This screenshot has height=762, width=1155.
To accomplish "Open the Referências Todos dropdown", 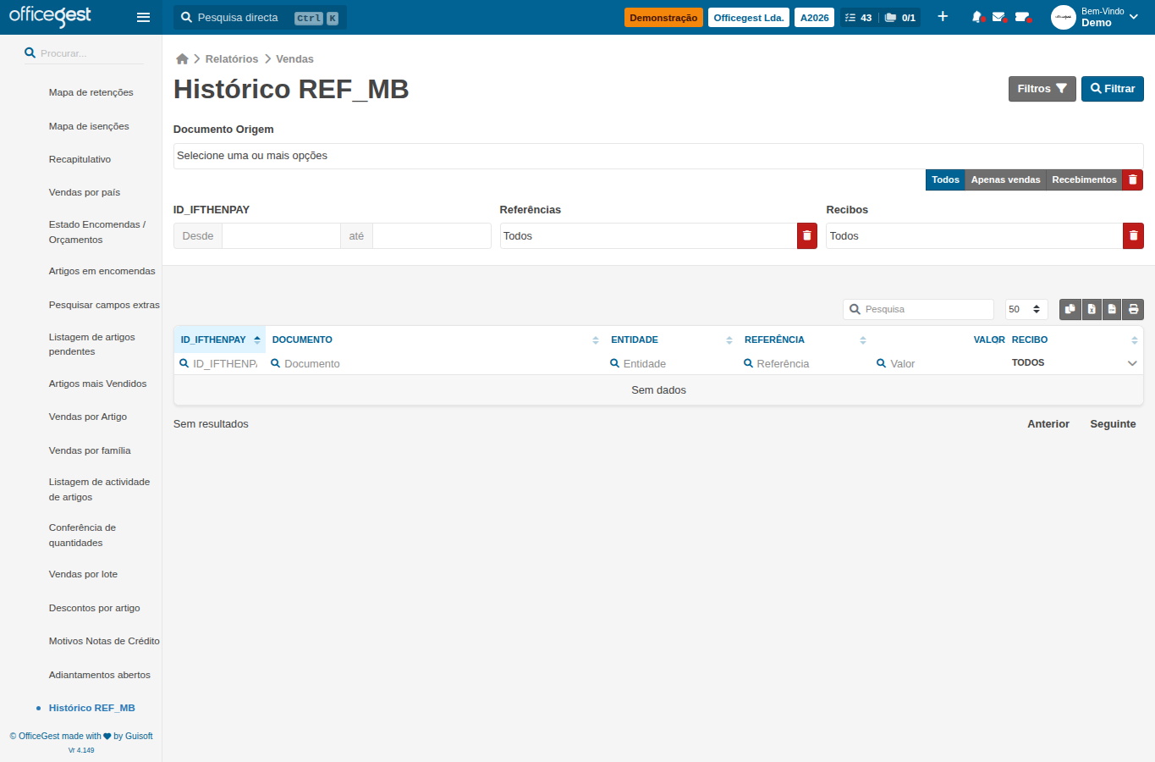I will [x=648, y=235].
